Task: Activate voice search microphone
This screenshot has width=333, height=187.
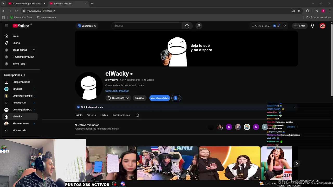Action: pos(199,26)
